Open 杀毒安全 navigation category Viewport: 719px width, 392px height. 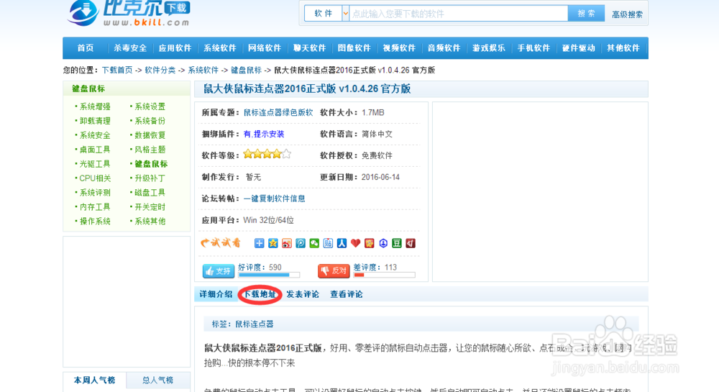click(x=130, y=48)
